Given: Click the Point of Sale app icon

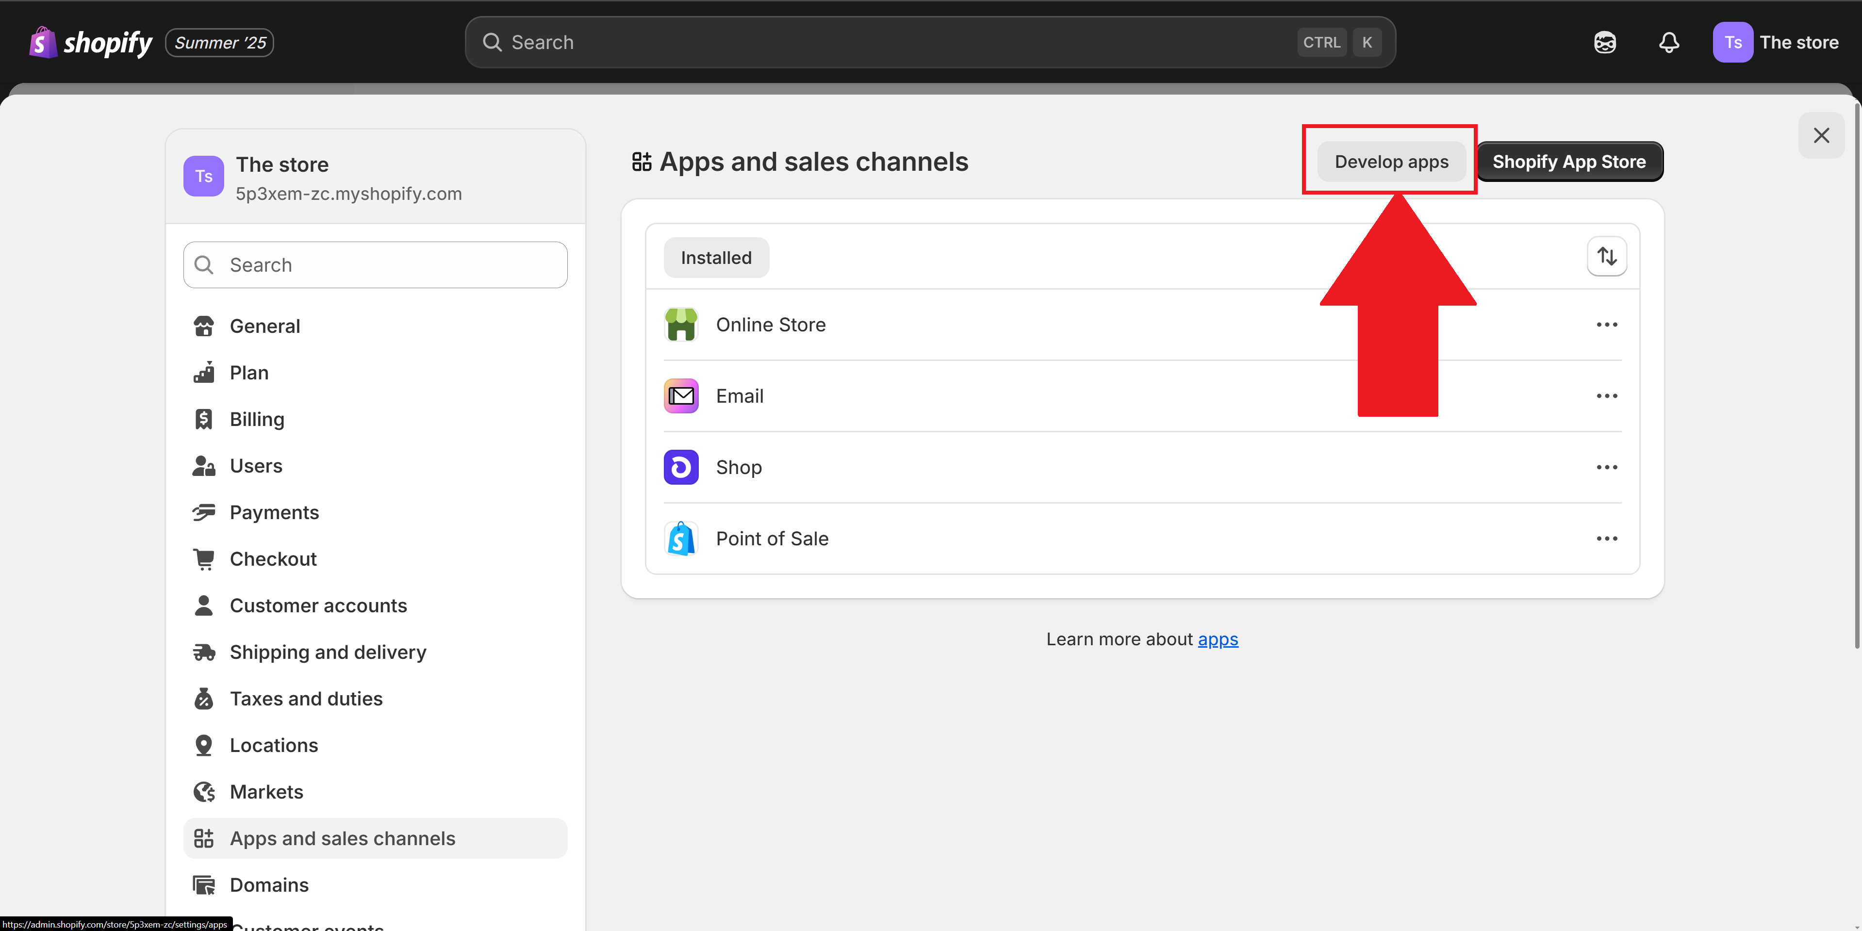Looking at the screenshot, I should 680,538.
